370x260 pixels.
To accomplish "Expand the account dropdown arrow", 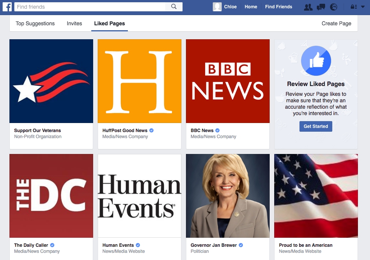I will pos(363,7).
